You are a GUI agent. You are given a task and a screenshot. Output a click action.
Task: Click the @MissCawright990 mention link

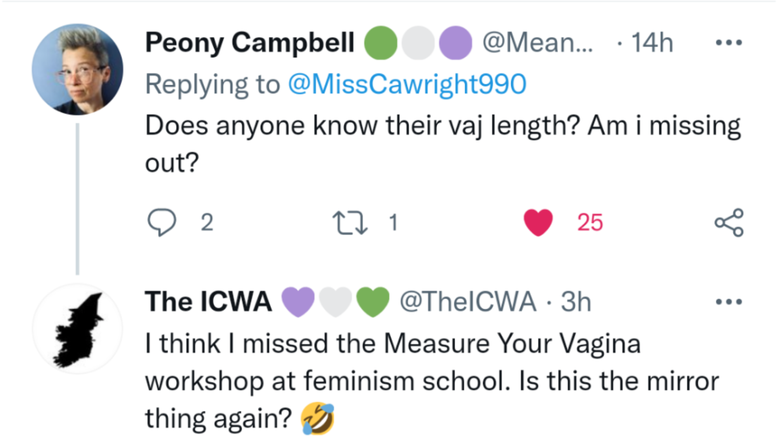click(x=407, y=84)
